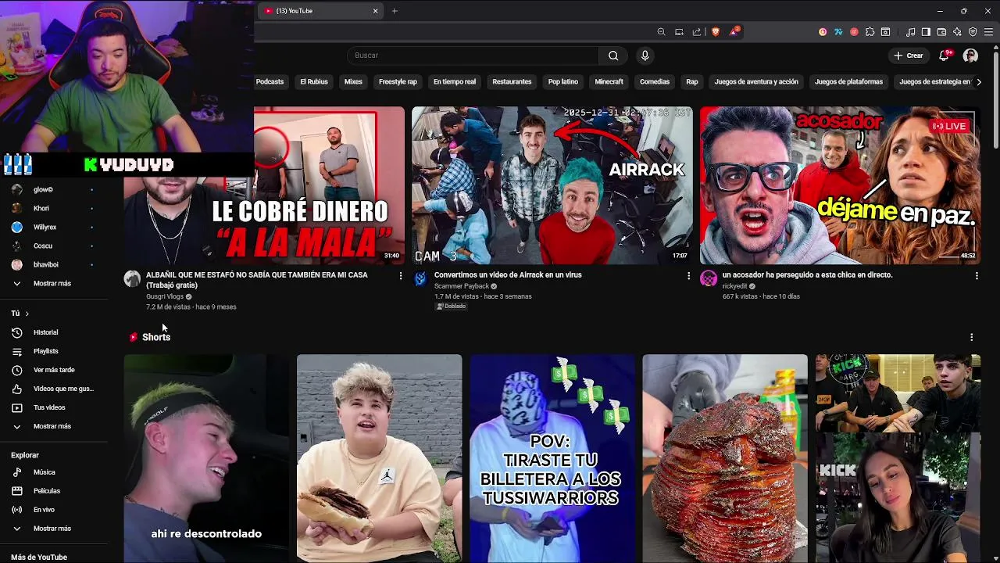Click the Brave VPN shield icon
1000x563 pixels.
pos(973,32)
